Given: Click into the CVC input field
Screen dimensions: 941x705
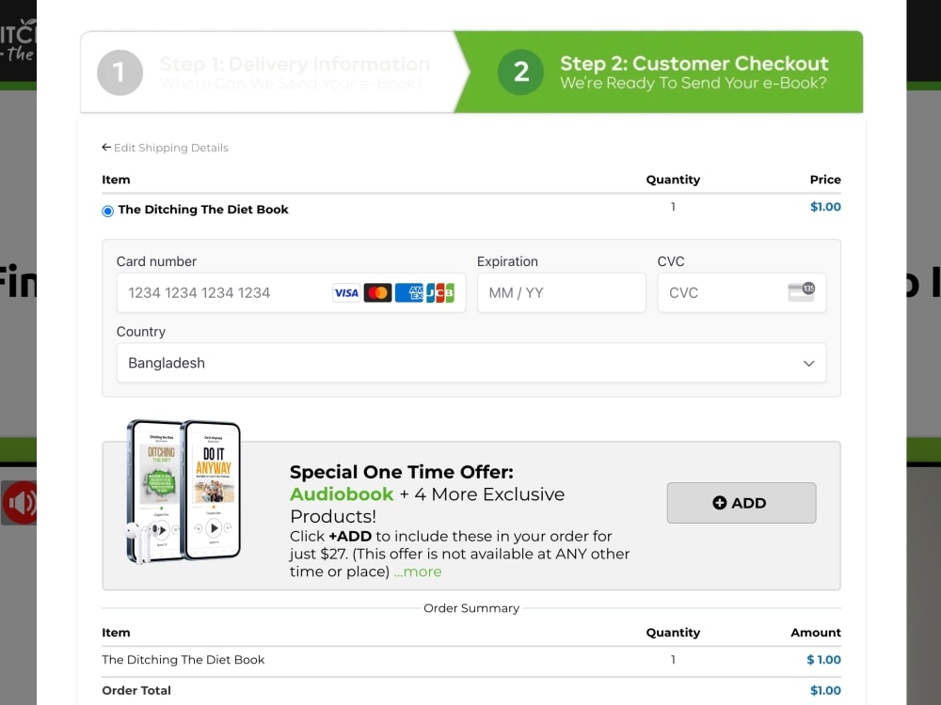Looking at the screenshot, I should point(742,292).
